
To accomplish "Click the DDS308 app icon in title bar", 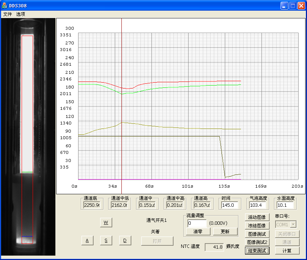I will (4, 6).
